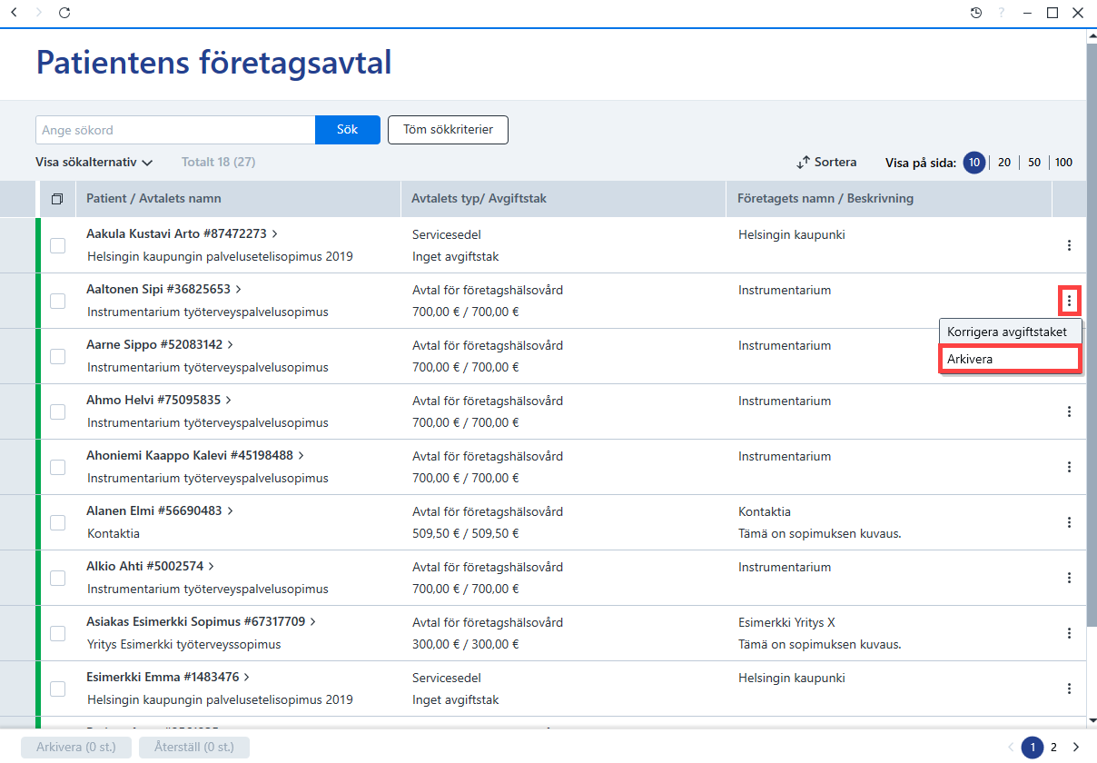Tick checkbox for Ahoniemi Kaappo Kalevi
The image size is (1097, 763).
57,467
